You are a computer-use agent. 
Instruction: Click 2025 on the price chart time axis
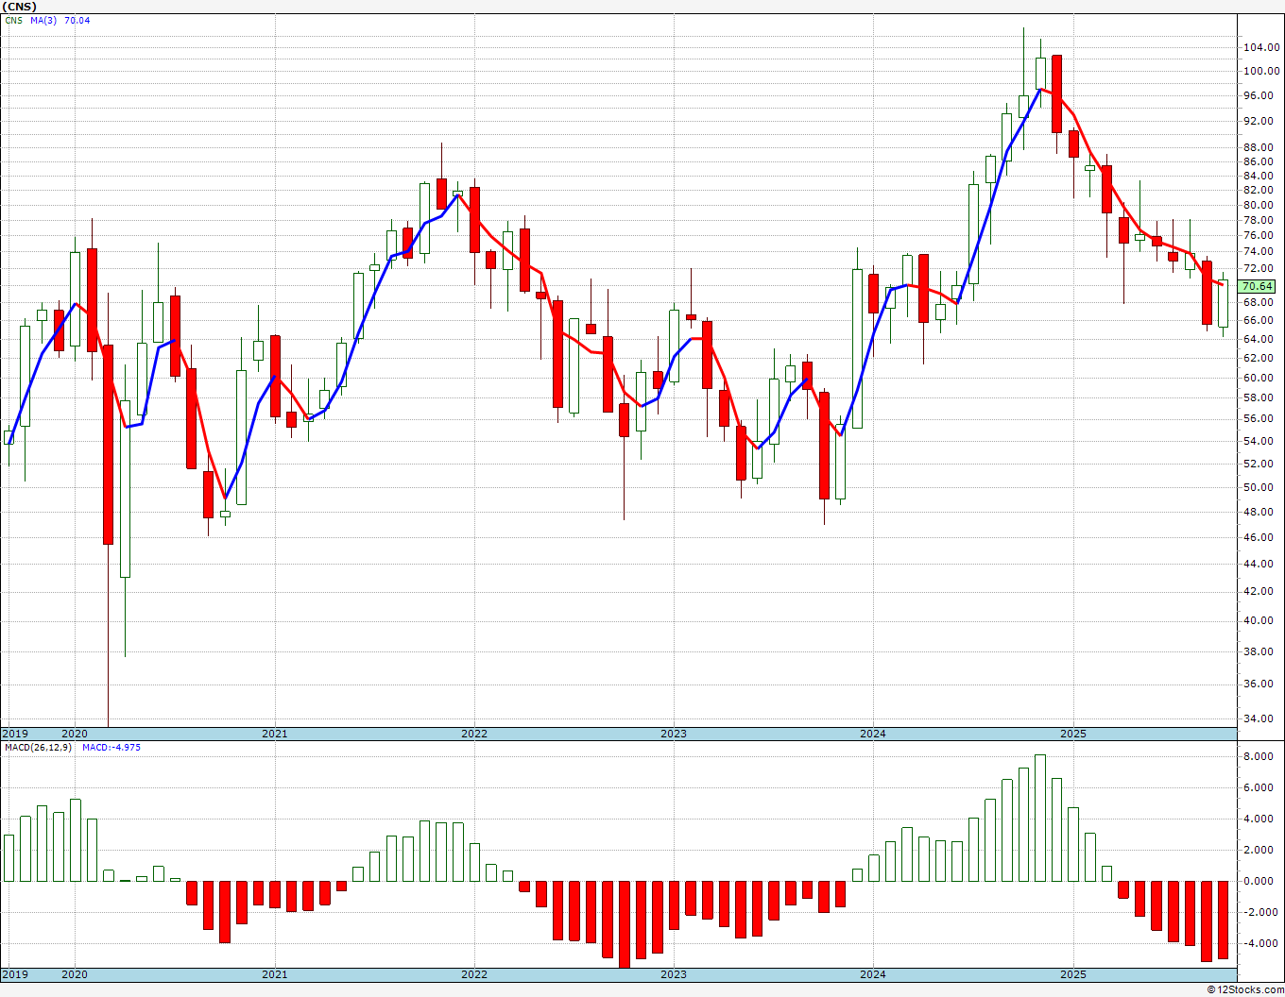1073,734
